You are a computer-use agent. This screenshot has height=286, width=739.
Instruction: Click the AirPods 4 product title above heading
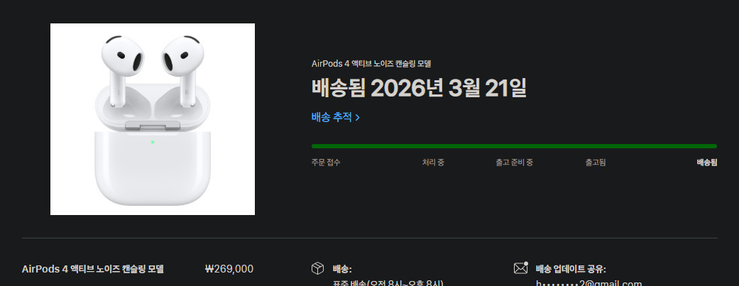pyautogui.click(x=371, y=64)
